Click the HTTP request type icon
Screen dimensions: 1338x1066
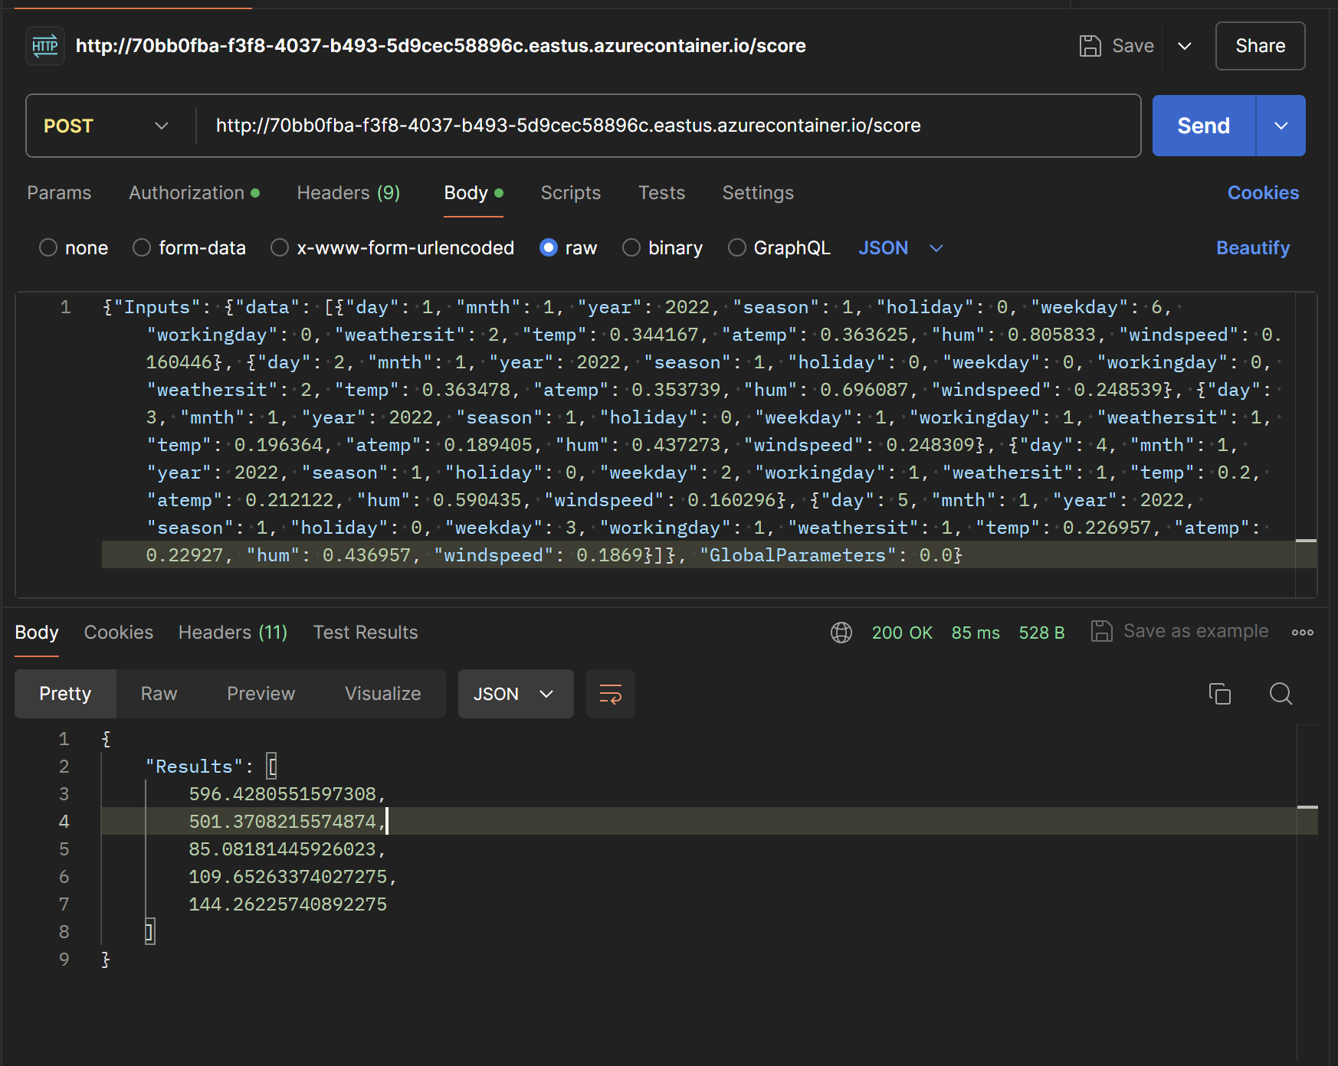[x=44, y=46]
